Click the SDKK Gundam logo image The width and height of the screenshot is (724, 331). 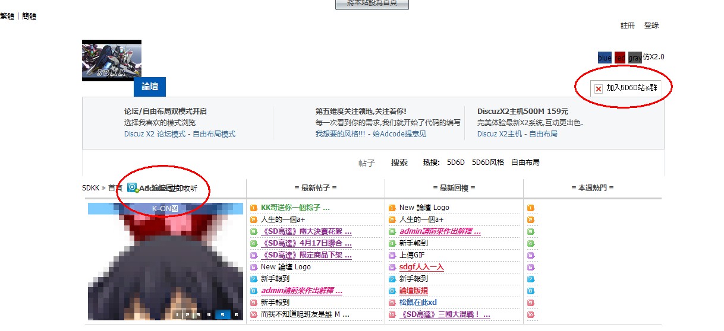(112, 61)
